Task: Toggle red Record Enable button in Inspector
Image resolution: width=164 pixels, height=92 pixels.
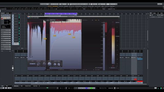Action: 2,19
